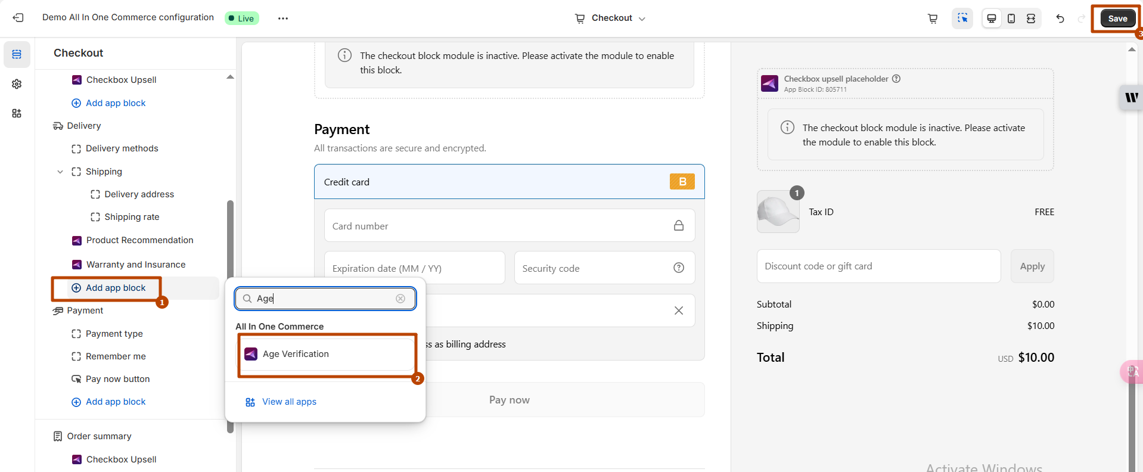Open the Checkout page selector dropdown
Image resolution: width=1143 pixels, height=472 pixels.
point(610,18)
